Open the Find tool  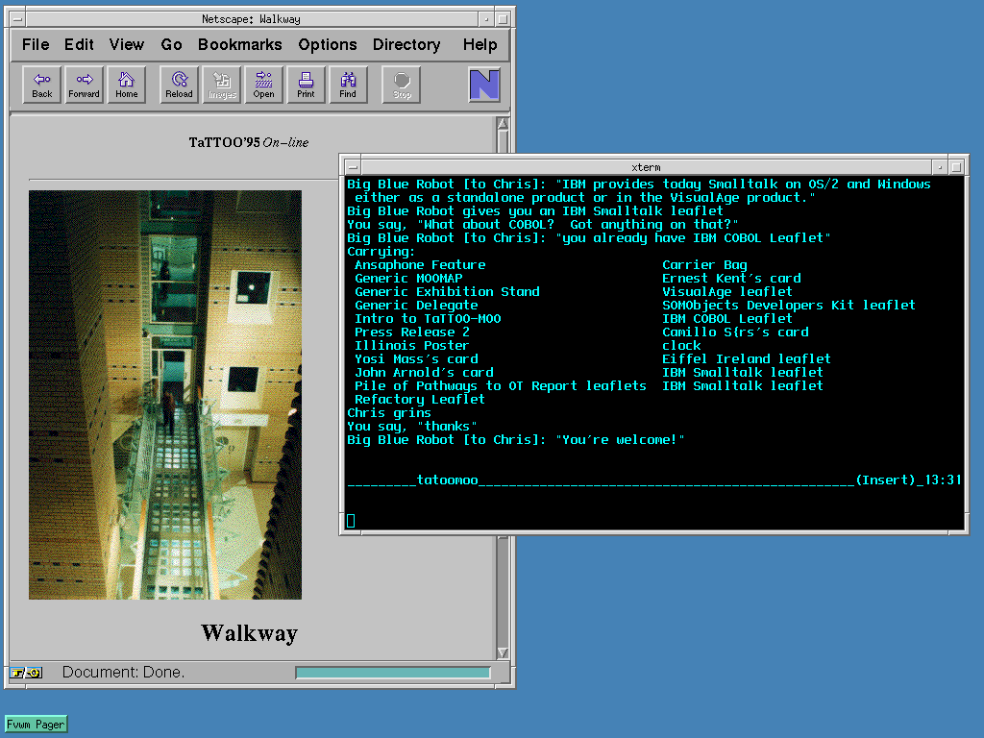tap(348, 85)
